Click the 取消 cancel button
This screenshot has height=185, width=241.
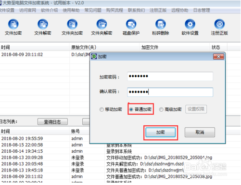point(200,132)
